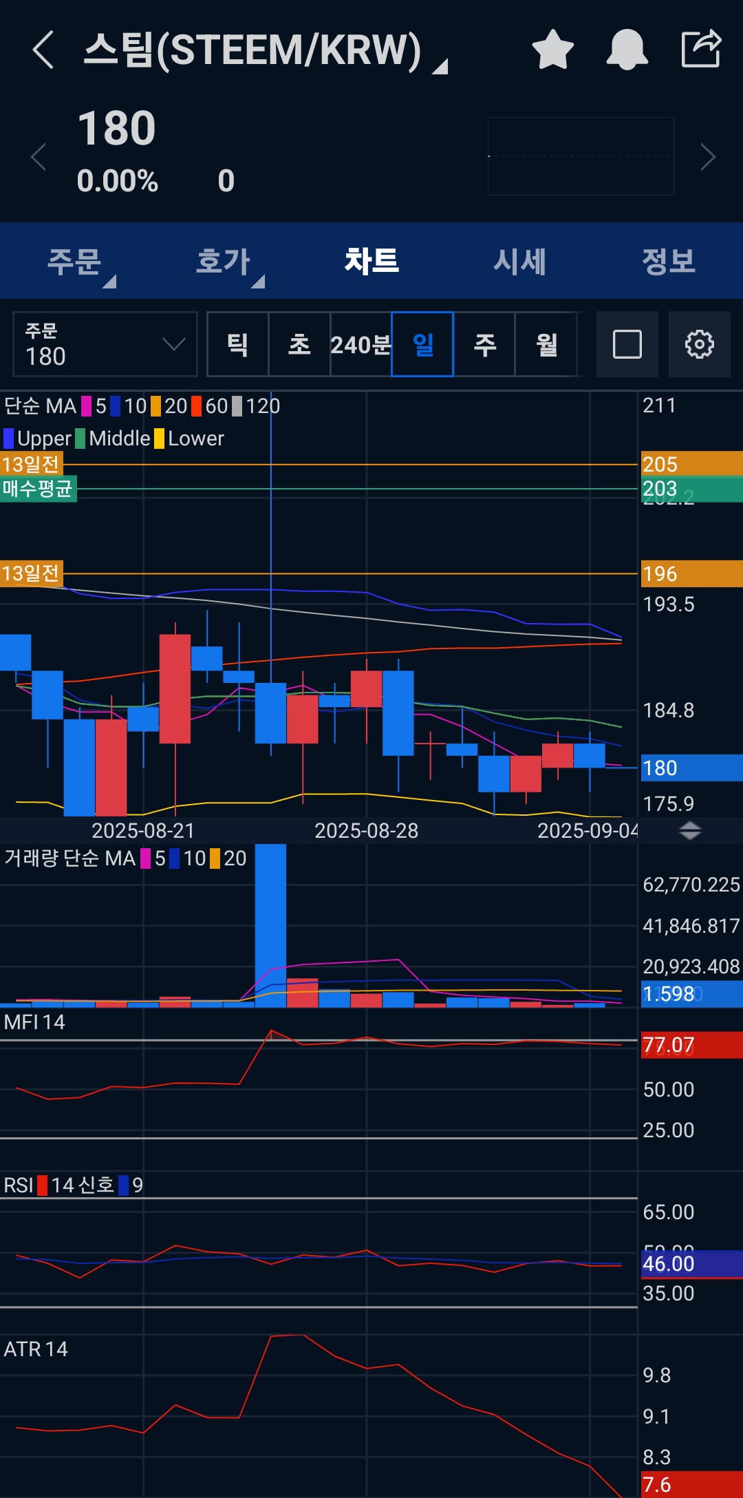This screenshot has height=1498, width=743.
Task: Tap the MFI value 77.07 tag
Action: tap(691, 1045)
